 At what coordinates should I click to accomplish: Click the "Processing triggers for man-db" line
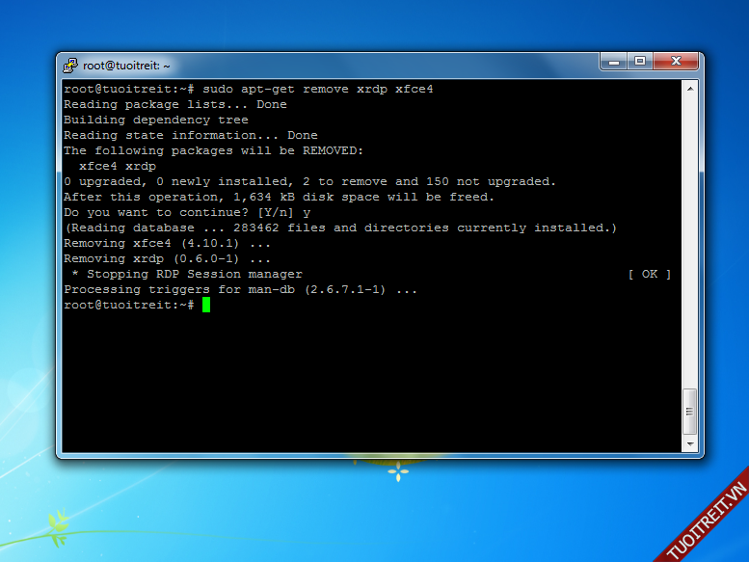tap(240, 289)
